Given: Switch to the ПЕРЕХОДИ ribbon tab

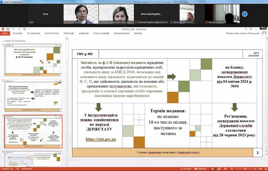Looking at the screenshot, I should pyautogui.click(x=69, y=33).
